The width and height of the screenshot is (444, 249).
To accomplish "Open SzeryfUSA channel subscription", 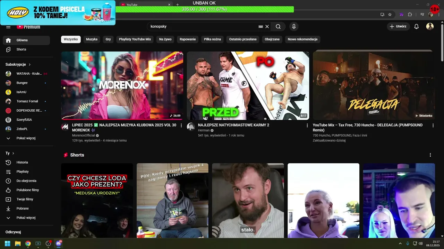I will 26,120.
